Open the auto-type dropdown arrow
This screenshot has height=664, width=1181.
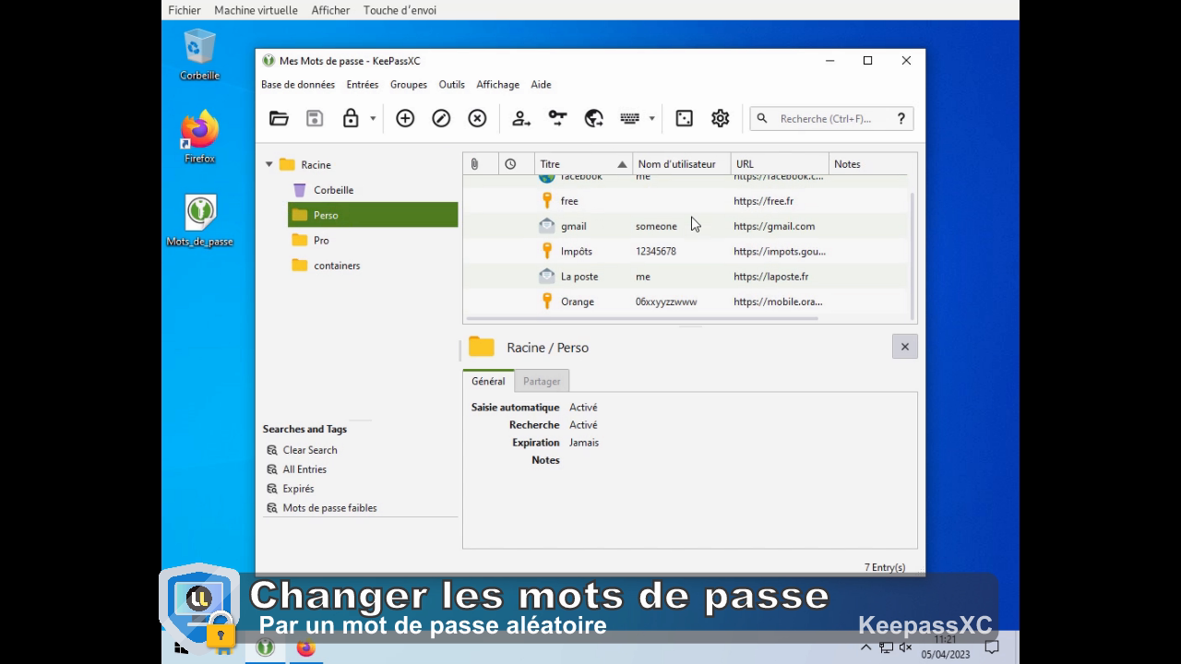(651, 118)
